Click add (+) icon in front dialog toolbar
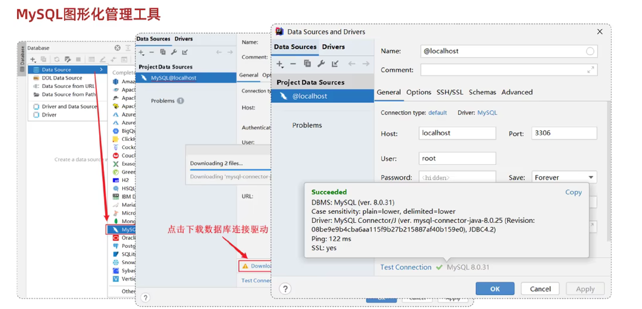The width and height of the screenshot is (642, 309). pos(280,64)
